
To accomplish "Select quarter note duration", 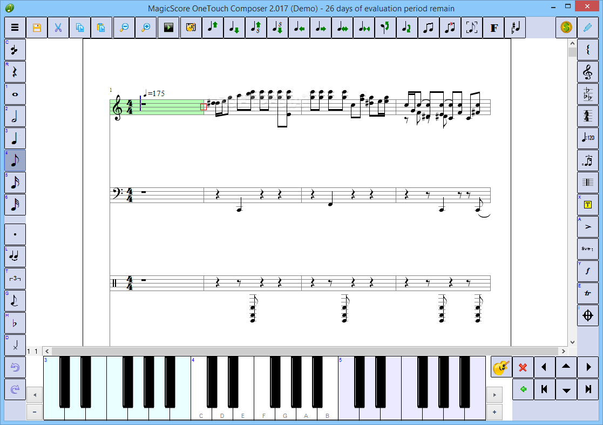I will (x=15, y=138).
